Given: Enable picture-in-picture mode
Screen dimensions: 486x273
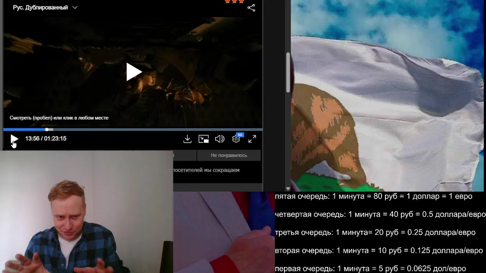Looking at the screenshot, I should coord(204,139).
